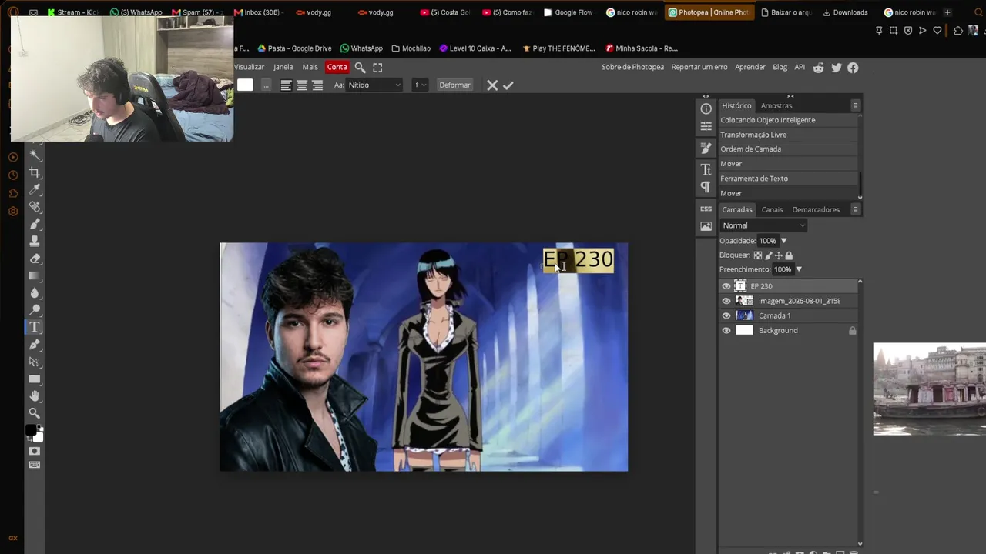Expand the Preenchimento slider arrow
Image resolution: width=986 pixels, height=554 pixels.
point(798,269)
